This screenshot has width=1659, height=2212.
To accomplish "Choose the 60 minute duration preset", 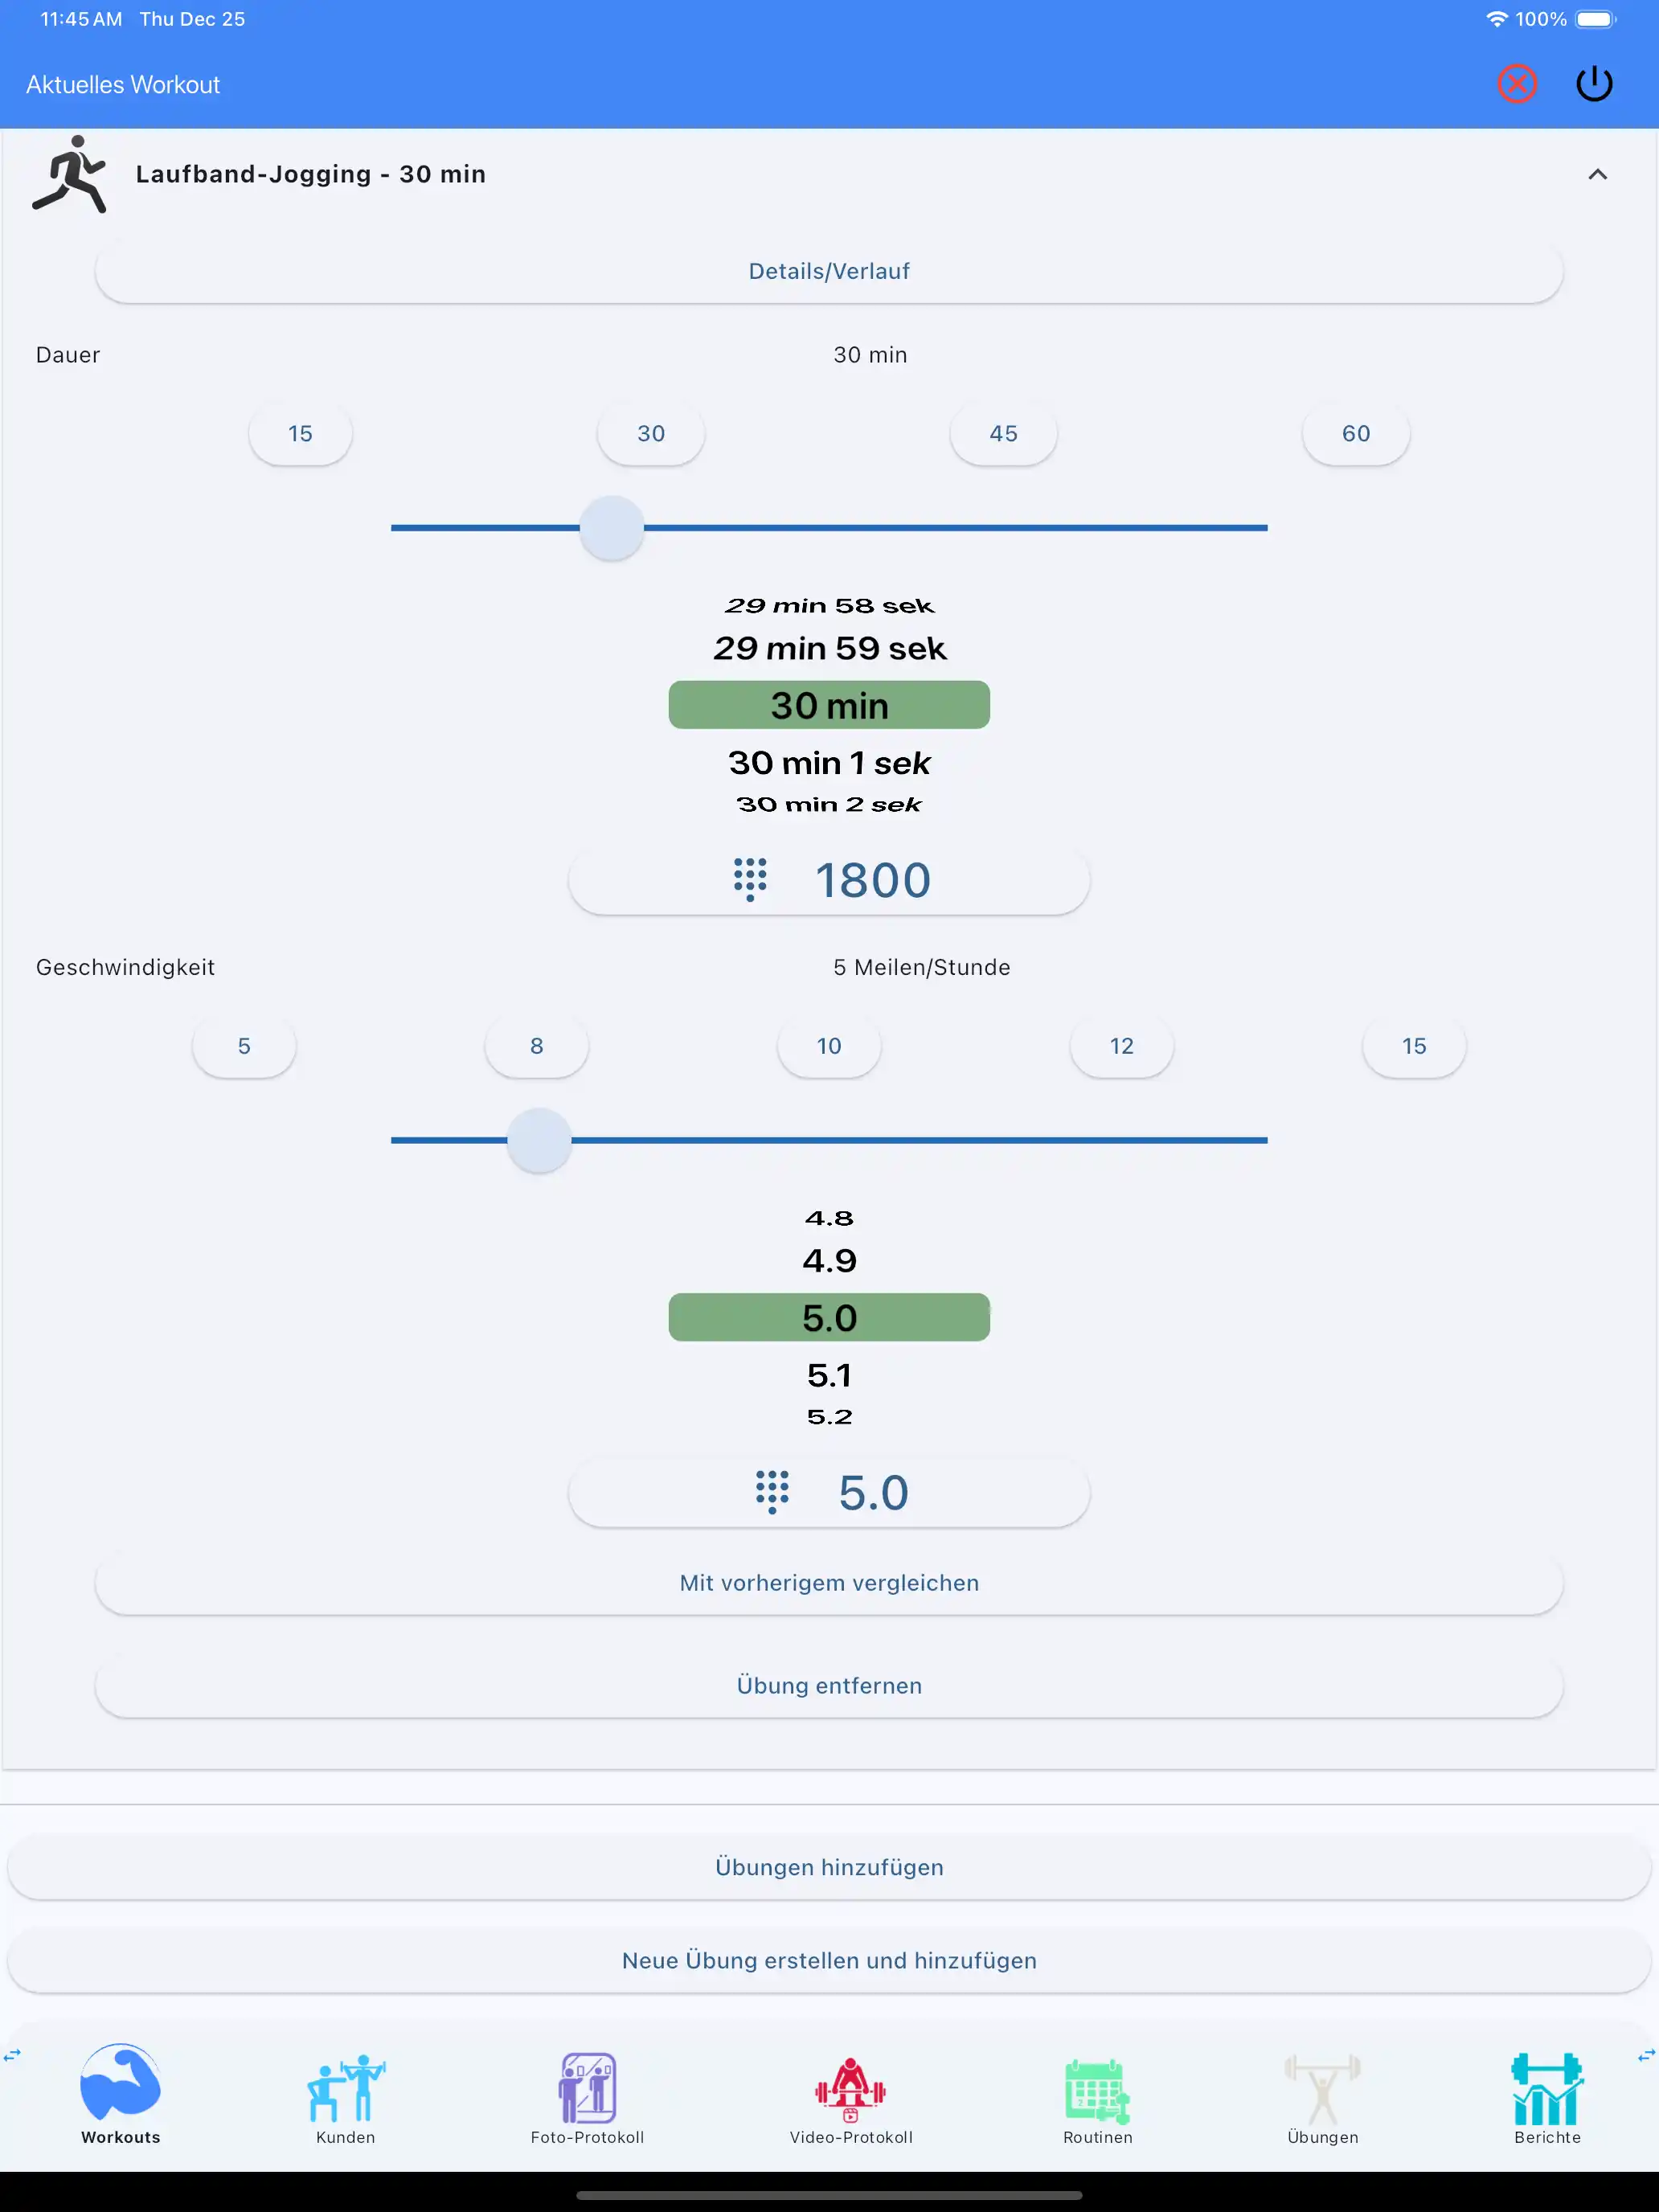I will point(1355,434).
